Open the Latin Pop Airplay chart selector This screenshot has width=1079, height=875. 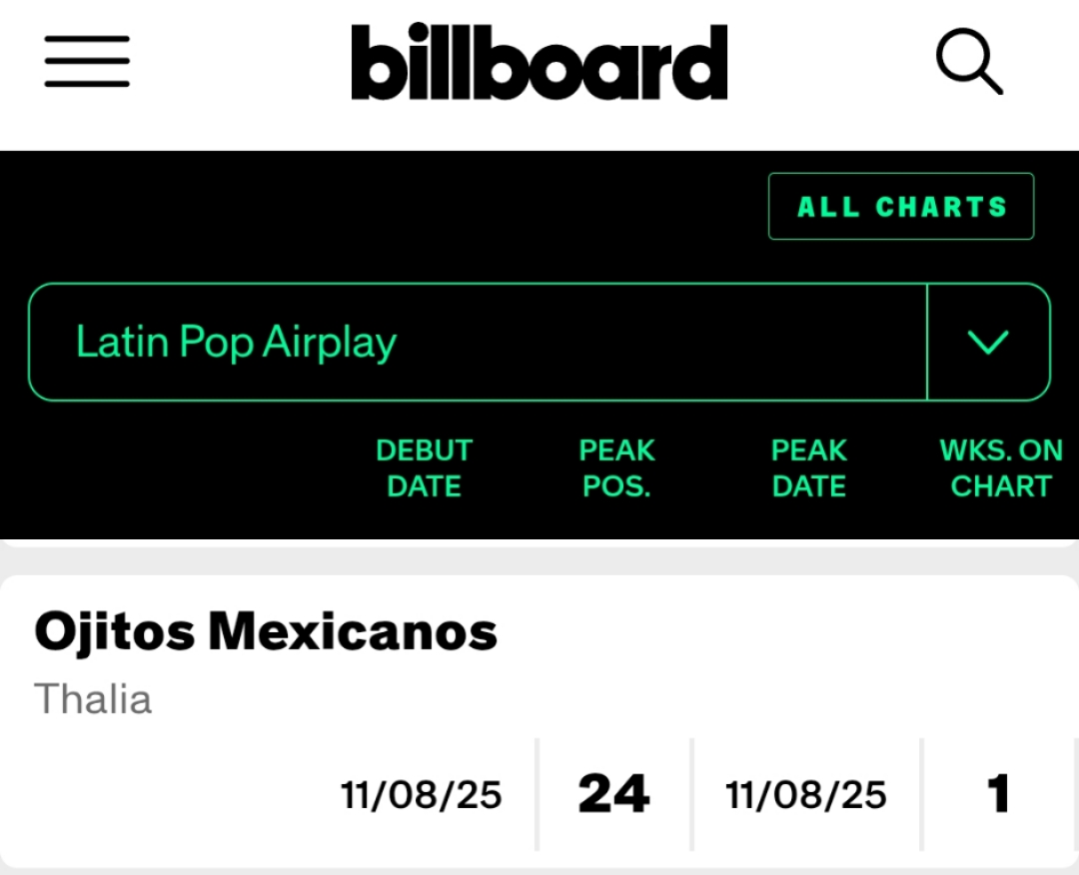click(478, 343)
